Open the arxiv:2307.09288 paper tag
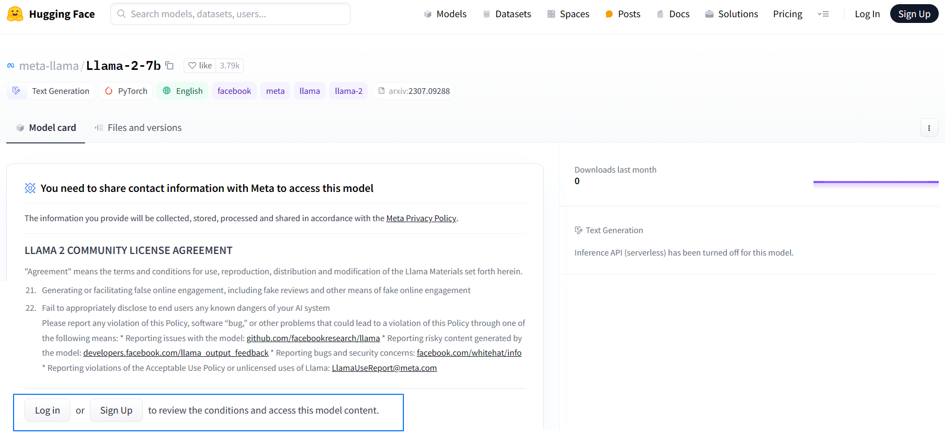Image resolution: width=945 pixels, height=436 pixels. point(414,91)
